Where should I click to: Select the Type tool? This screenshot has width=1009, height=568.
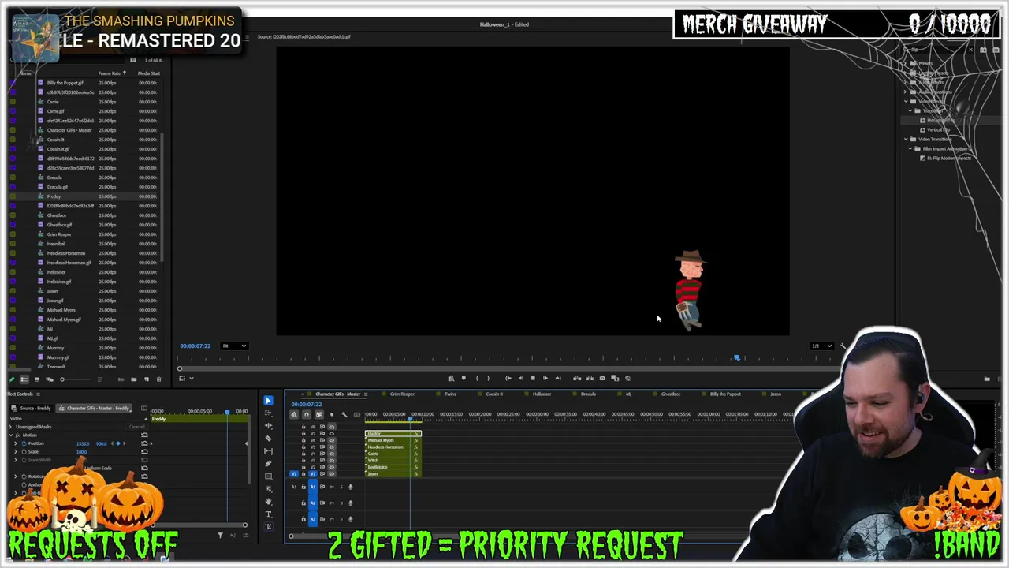(268, 514)
